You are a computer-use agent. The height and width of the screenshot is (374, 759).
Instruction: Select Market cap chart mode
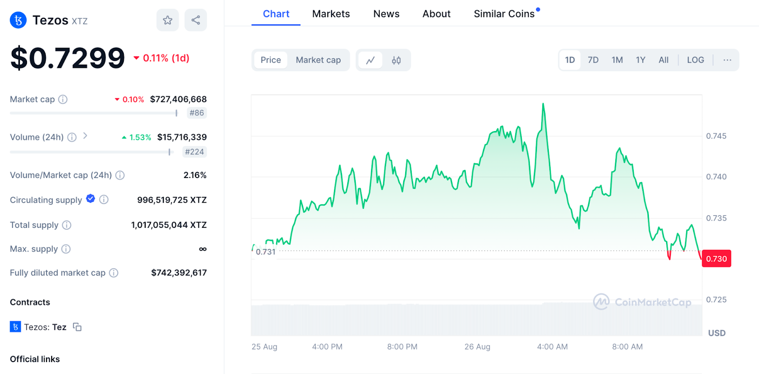(x=318, y=60)
